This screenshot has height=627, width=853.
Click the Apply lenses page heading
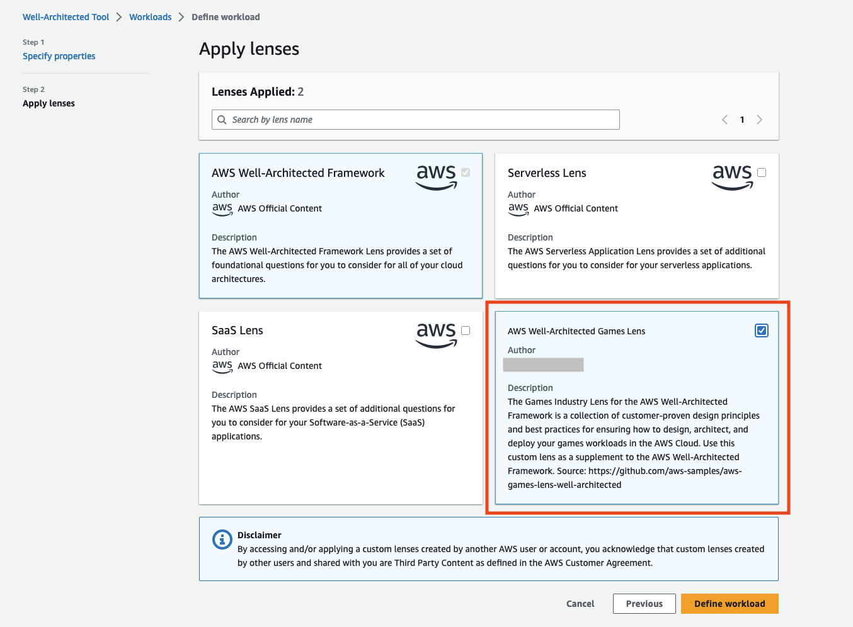click(x=249, y=49)
